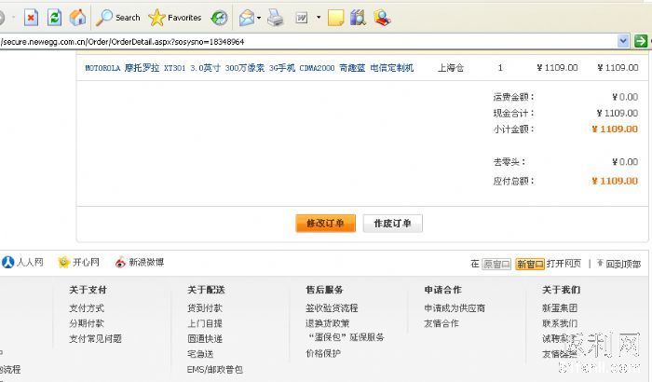Viewport: 652px width, 382px height.
Task: Click the History toolbar icon
Action: coord(219,17)
